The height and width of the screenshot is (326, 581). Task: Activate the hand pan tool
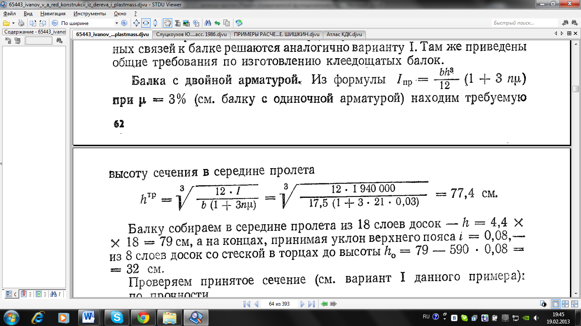[x=168, y=23]
